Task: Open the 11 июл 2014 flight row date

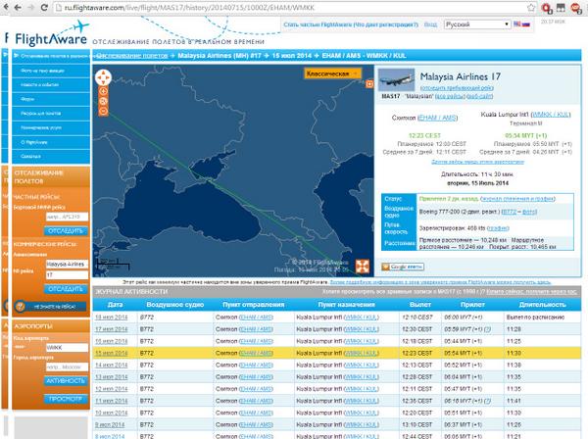Action: click(112, 401)
